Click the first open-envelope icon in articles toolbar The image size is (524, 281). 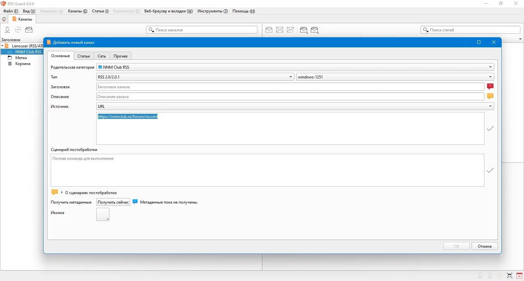269,30
